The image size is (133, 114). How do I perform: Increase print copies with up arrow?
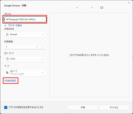(37, 47)
